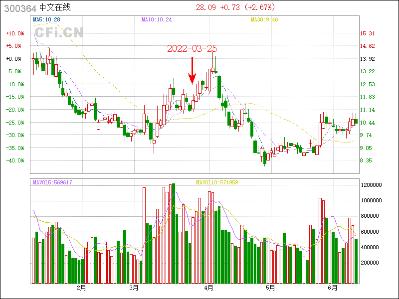Click the +10.0% label on left axis
The image size is (399, 299).
15,33
